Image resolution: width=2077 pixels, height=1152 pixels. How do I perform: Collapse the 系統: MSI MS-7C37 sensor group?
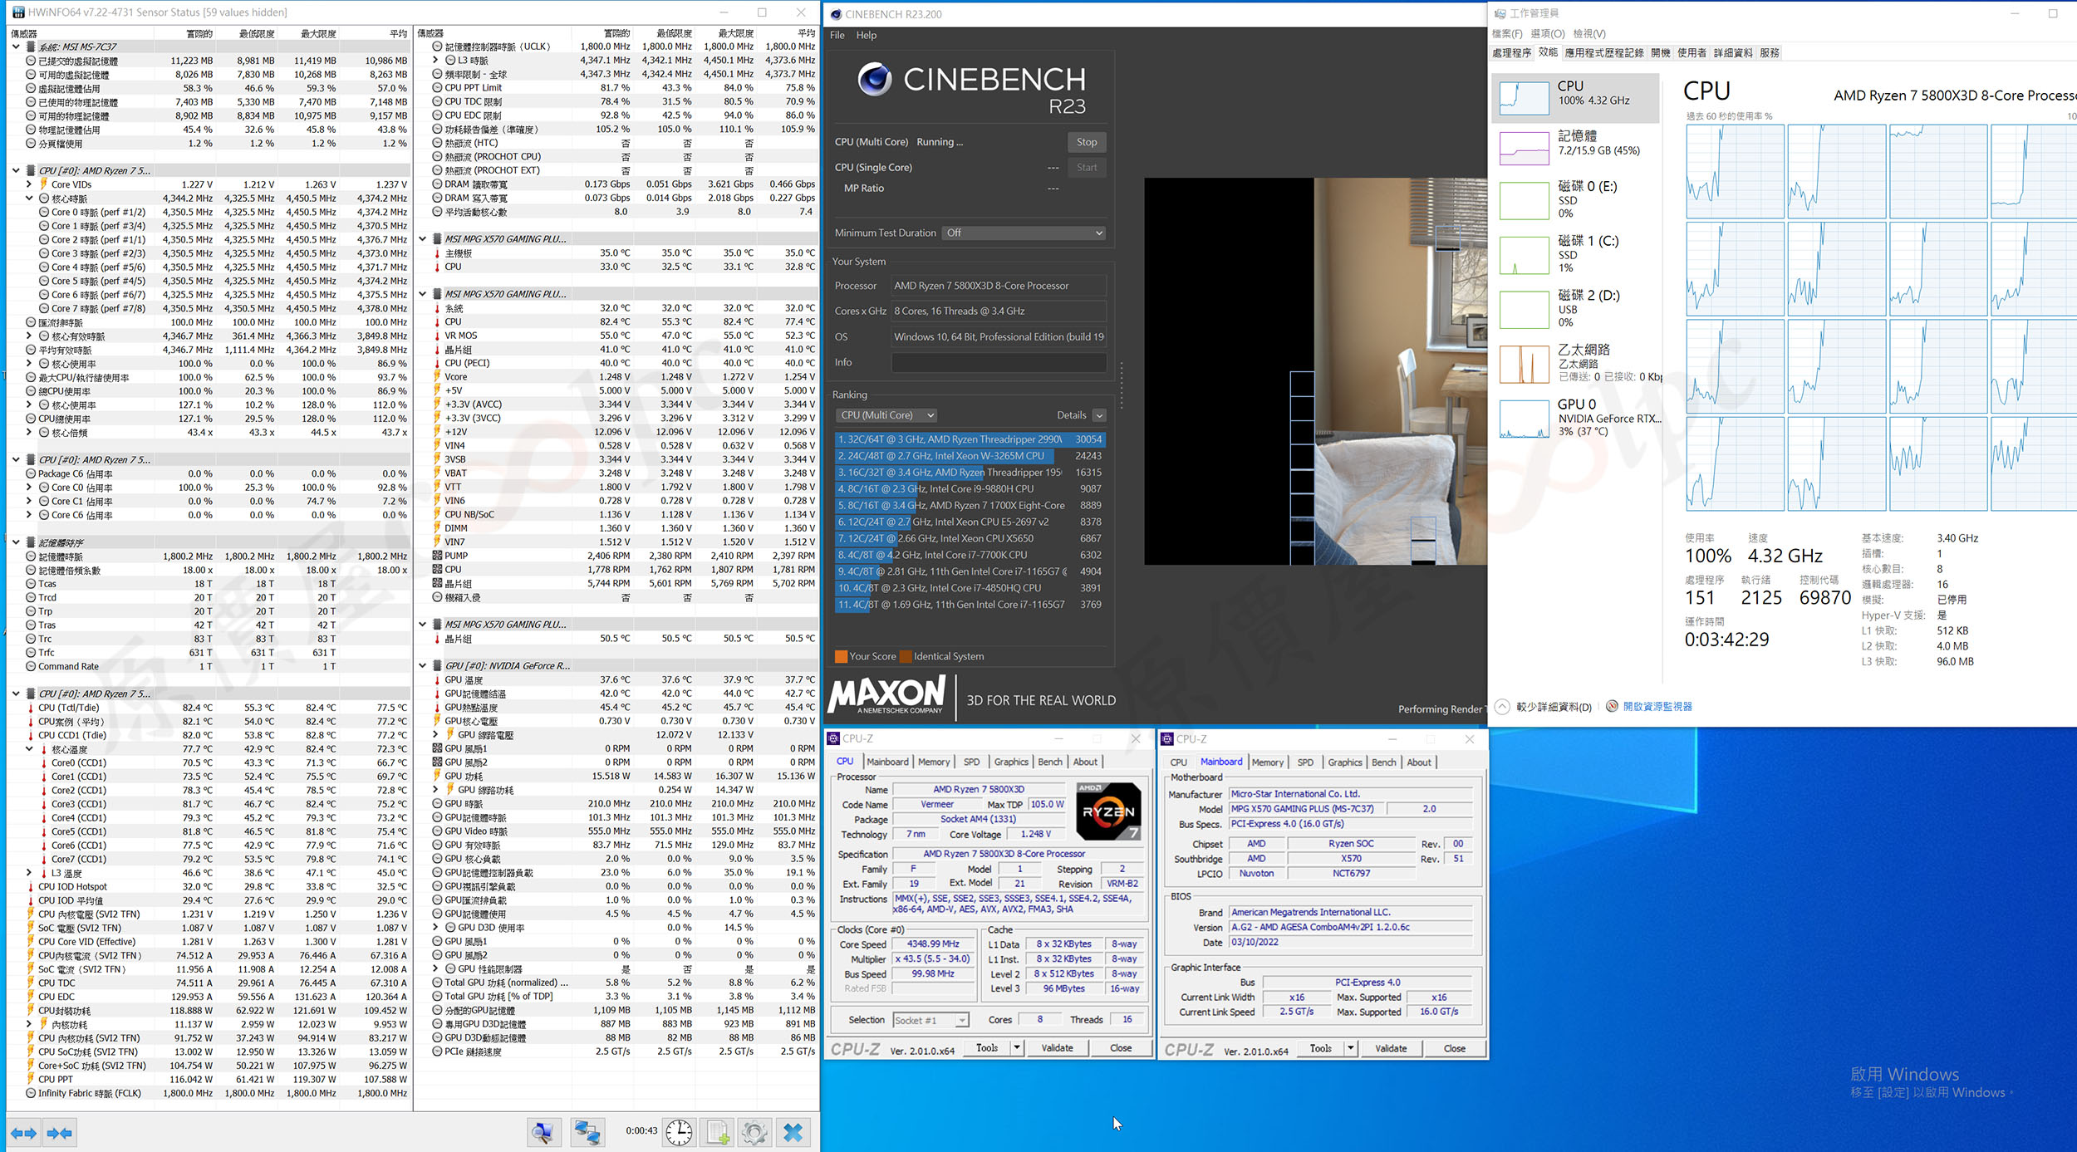pyautogui.click(x=16, y=47)
